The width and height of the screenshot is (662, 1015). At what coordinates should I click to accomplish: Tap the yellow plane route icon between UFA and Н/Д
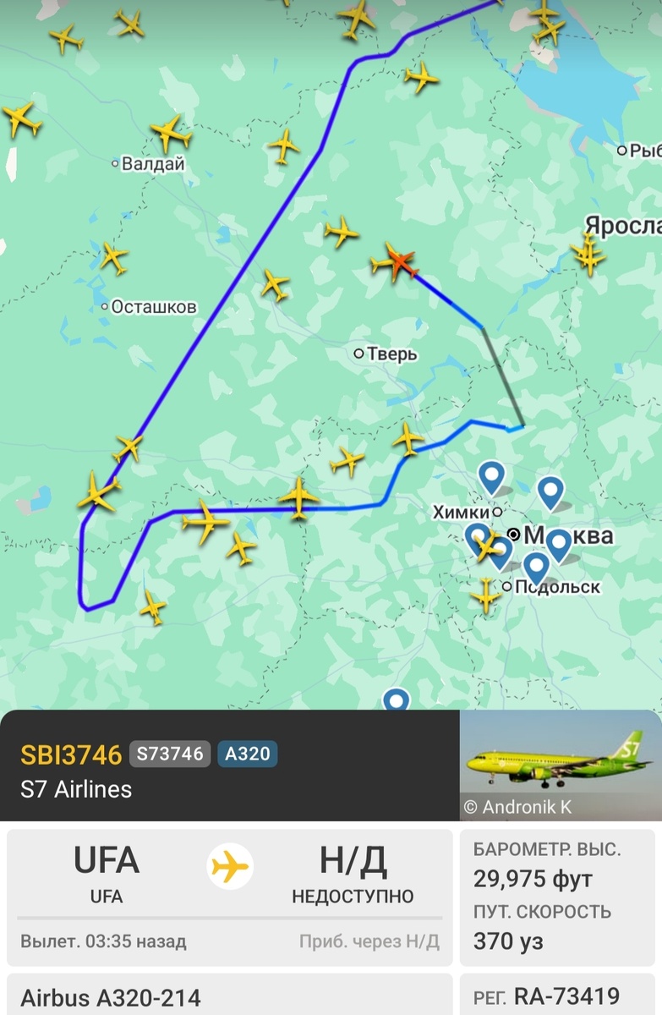click(x=230, y=867)
